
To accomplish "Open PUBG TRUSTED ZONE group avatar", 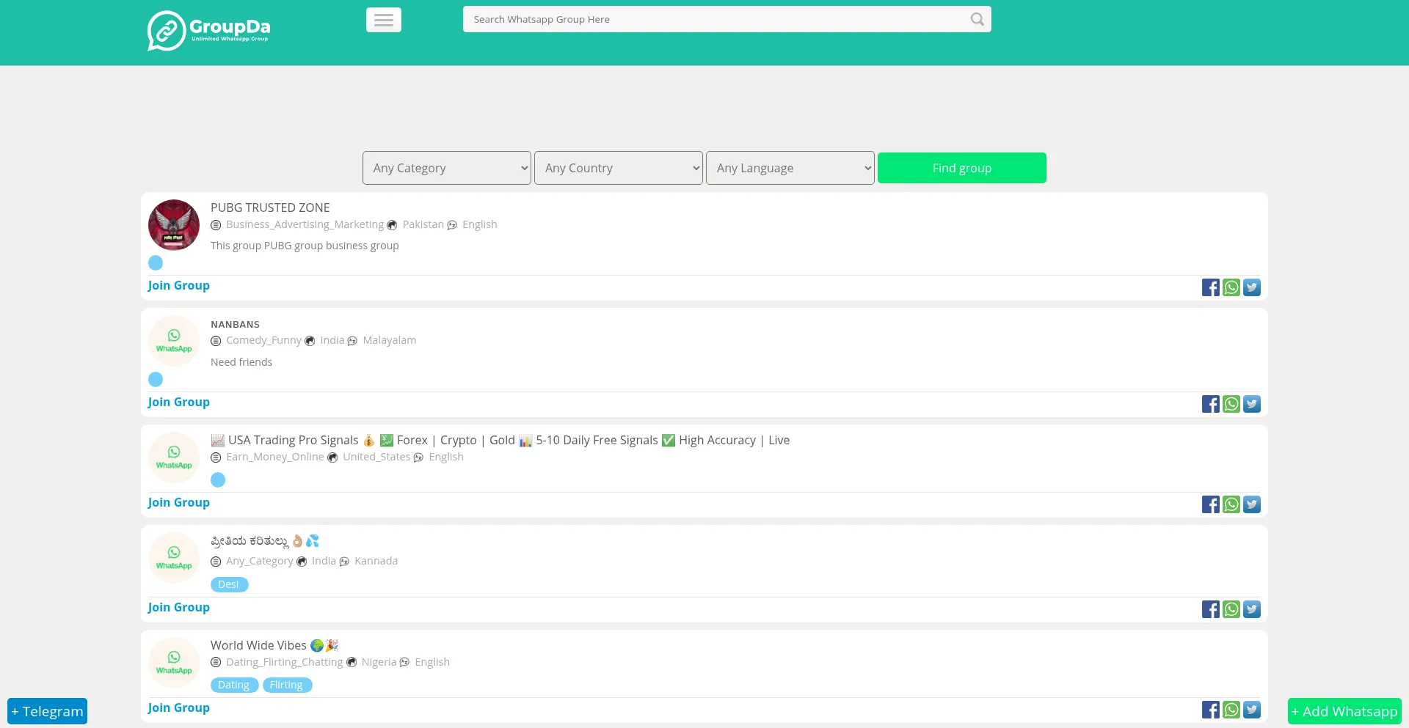I will (x=174, y=225).
